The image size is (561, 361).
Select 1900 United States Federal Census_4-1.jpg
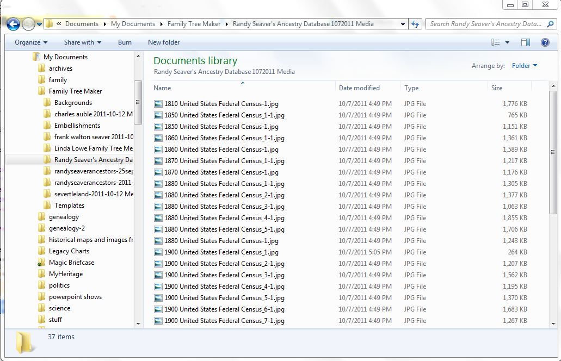[x=224, y=287]
